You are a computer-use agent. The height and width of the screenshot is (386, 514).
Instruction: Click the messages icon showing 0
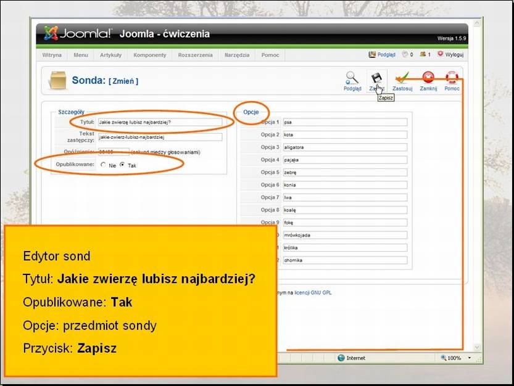pyautogui.click(x=405, y=54)
